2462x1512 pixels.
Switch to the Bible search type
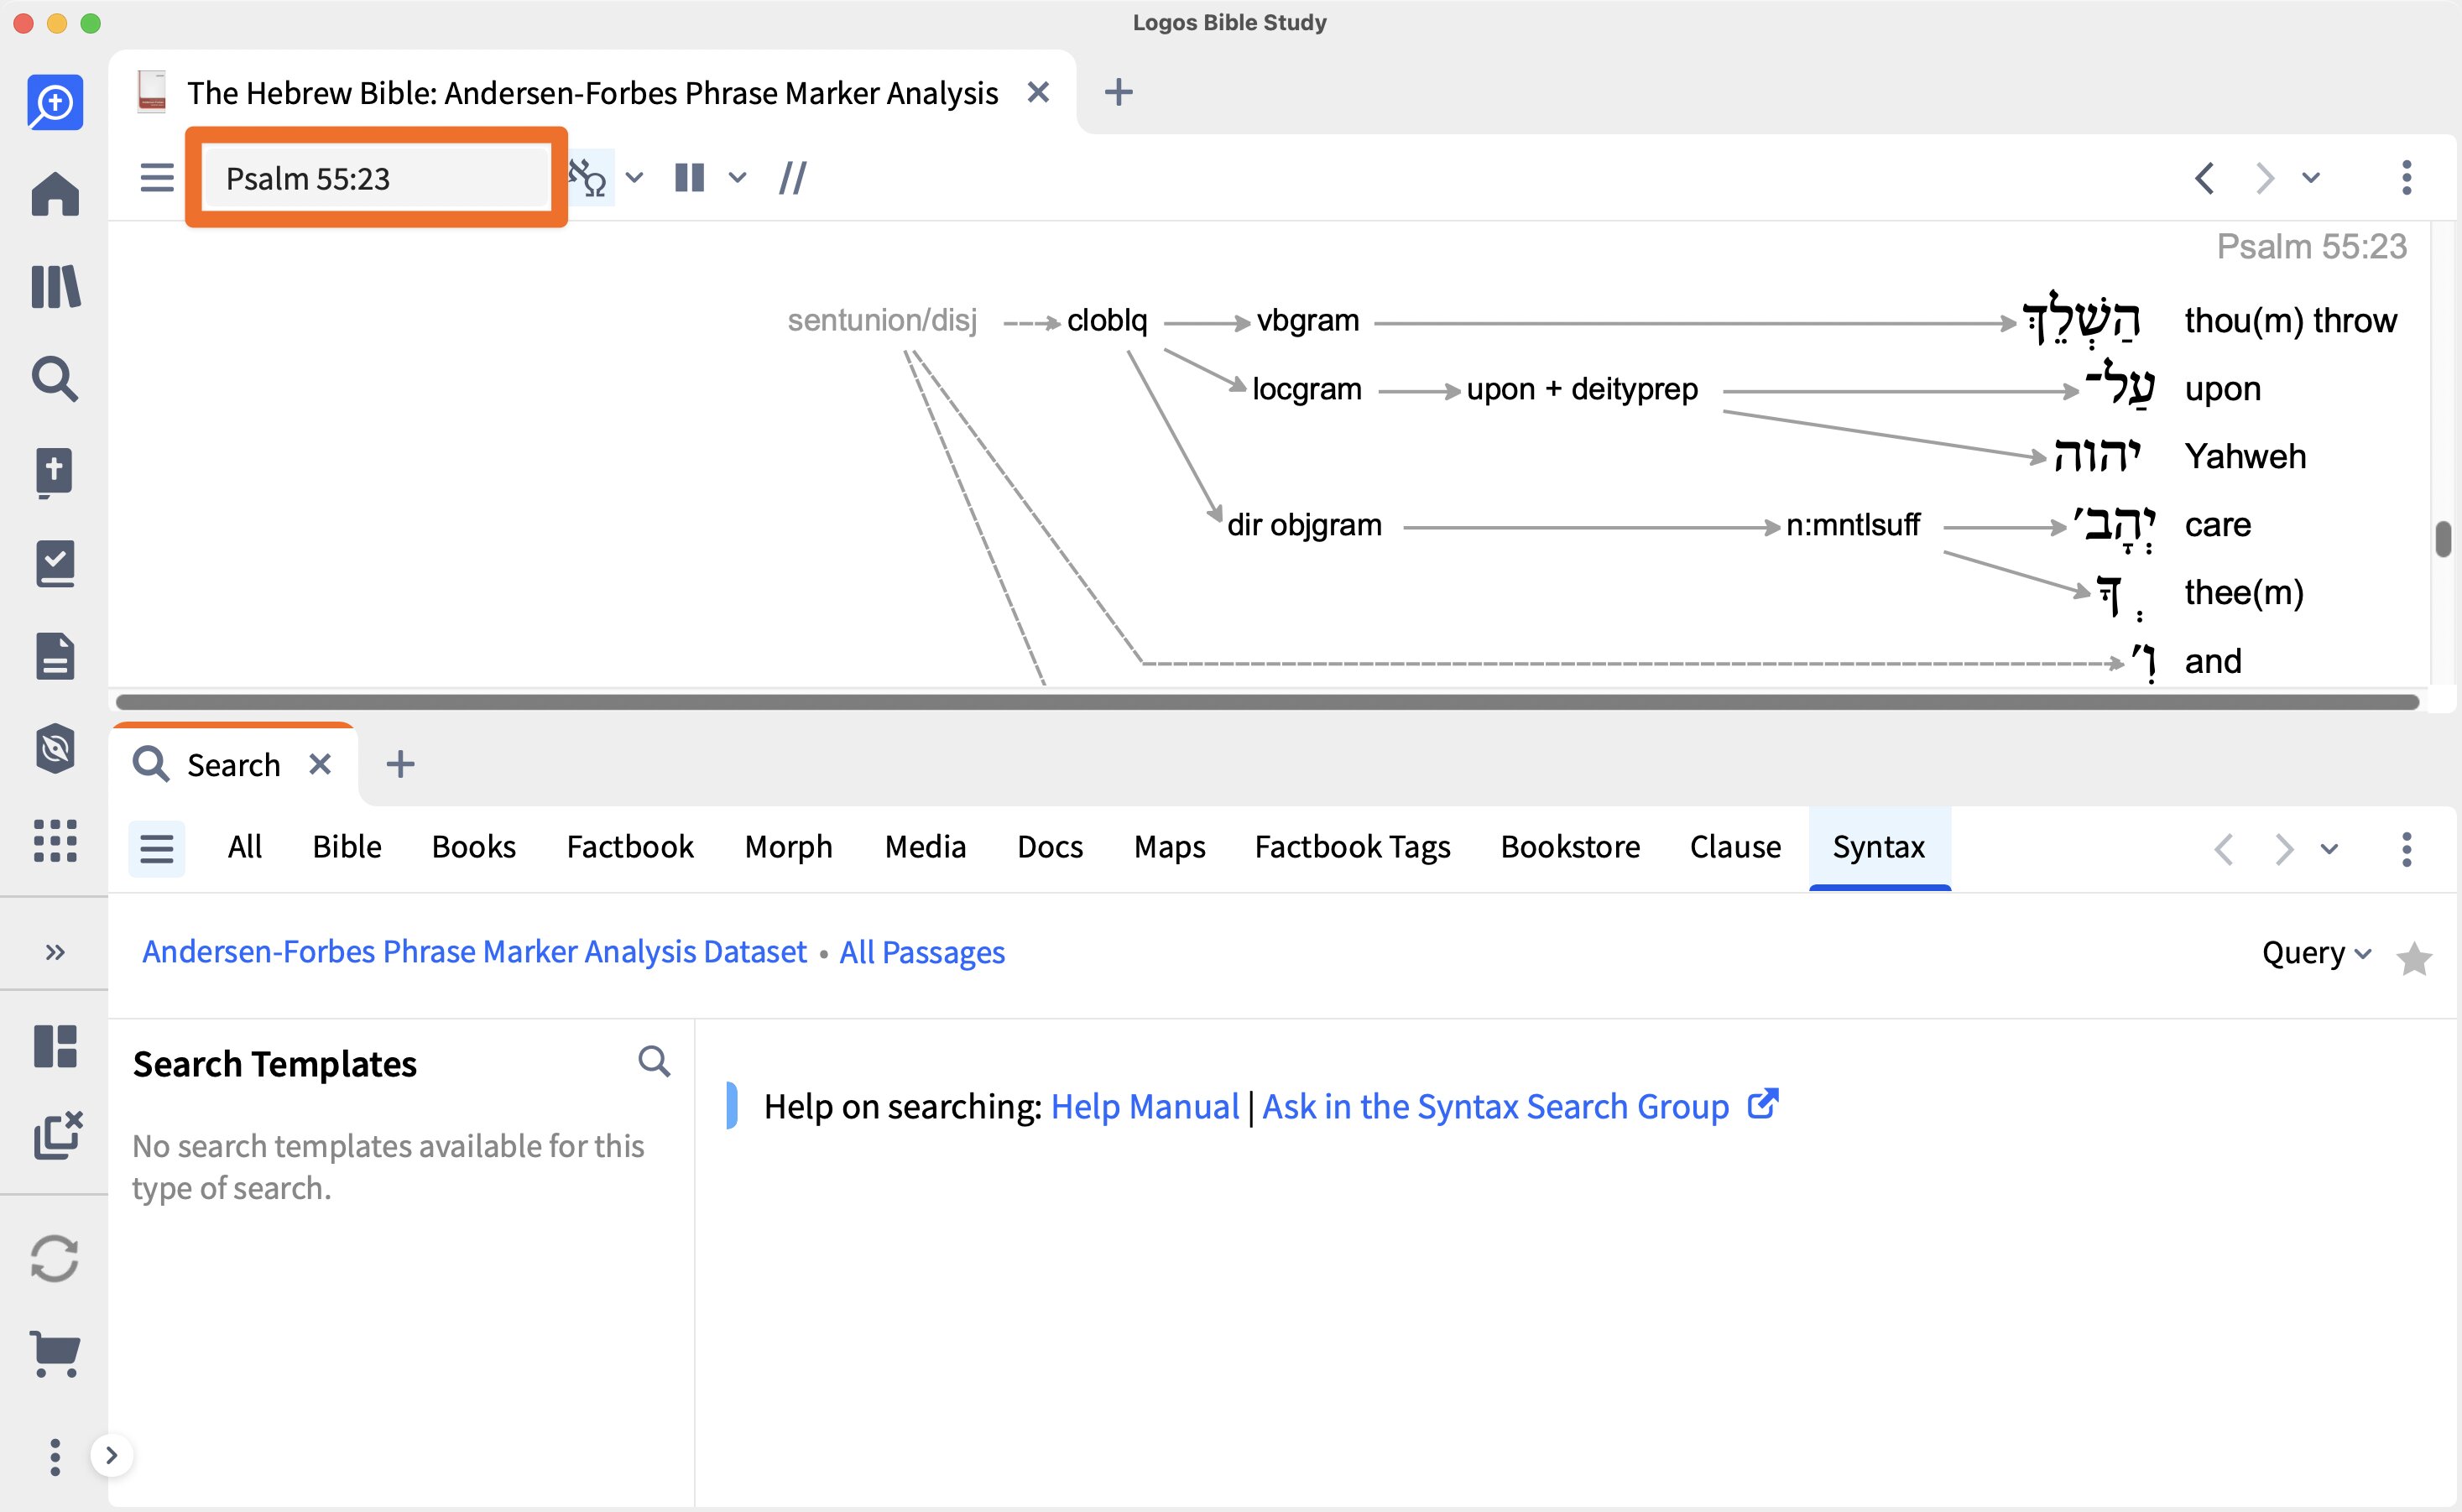point(347,847)
